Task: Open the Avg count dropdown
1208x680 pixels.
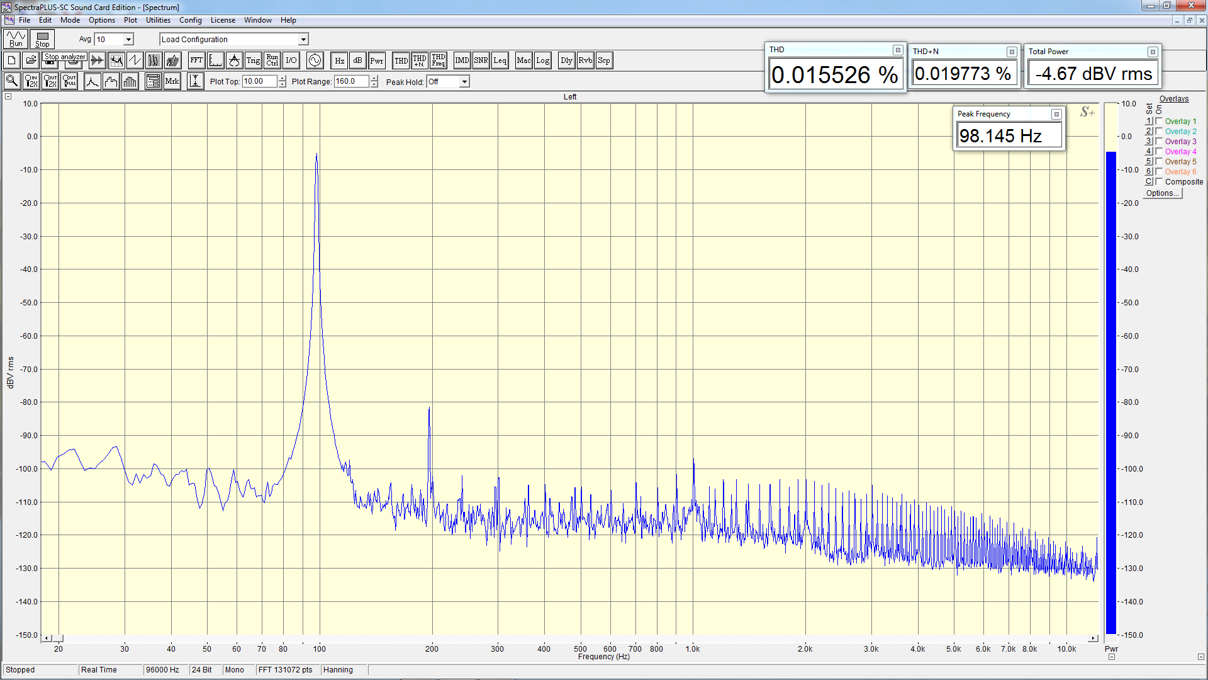Action: 128,40
